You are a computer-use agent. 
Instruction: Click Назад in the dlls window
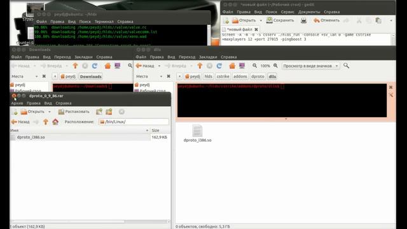[x=145, y=66]
